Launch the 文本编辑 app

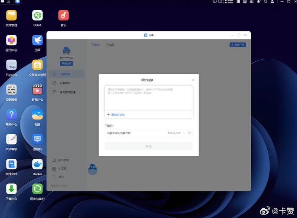11,139
